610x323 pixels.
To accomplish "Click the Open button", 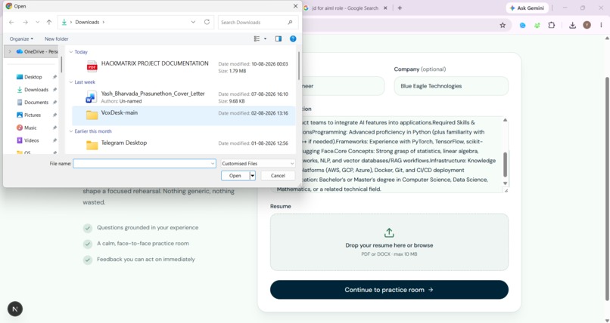I will coord(235,176).
